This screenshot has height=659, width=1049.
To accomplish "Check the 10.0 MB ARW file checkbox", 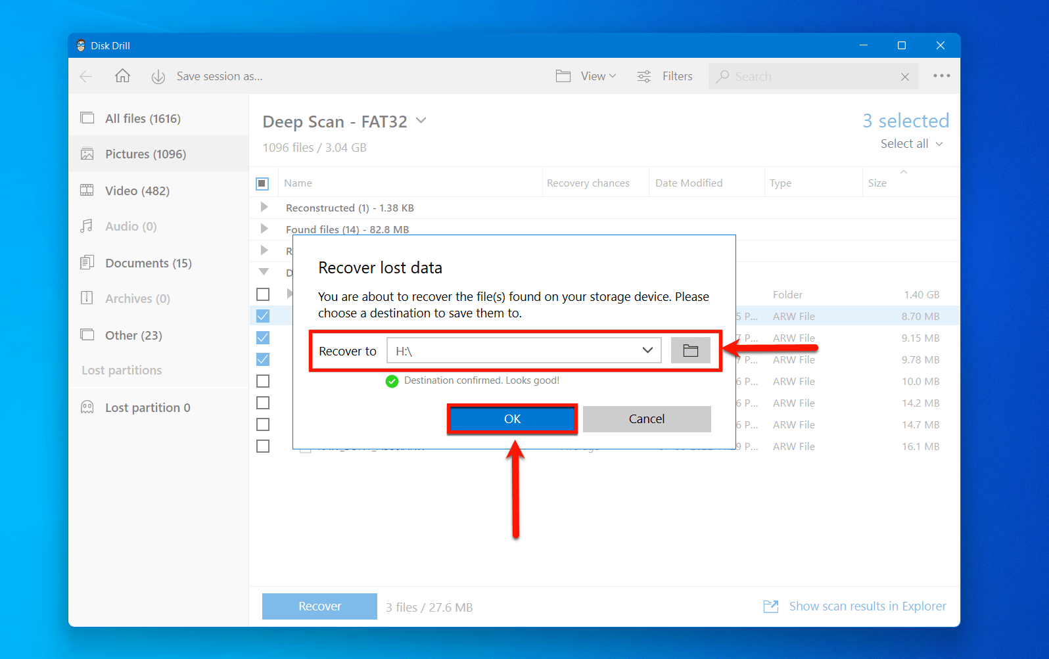I will click(x=263, y=381).
